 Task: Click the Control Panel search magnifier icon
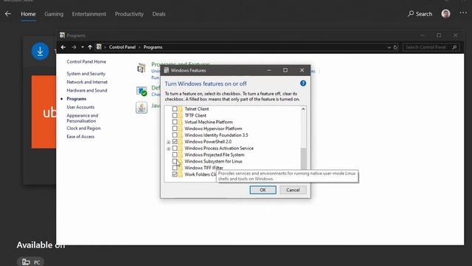coord(455,47)
